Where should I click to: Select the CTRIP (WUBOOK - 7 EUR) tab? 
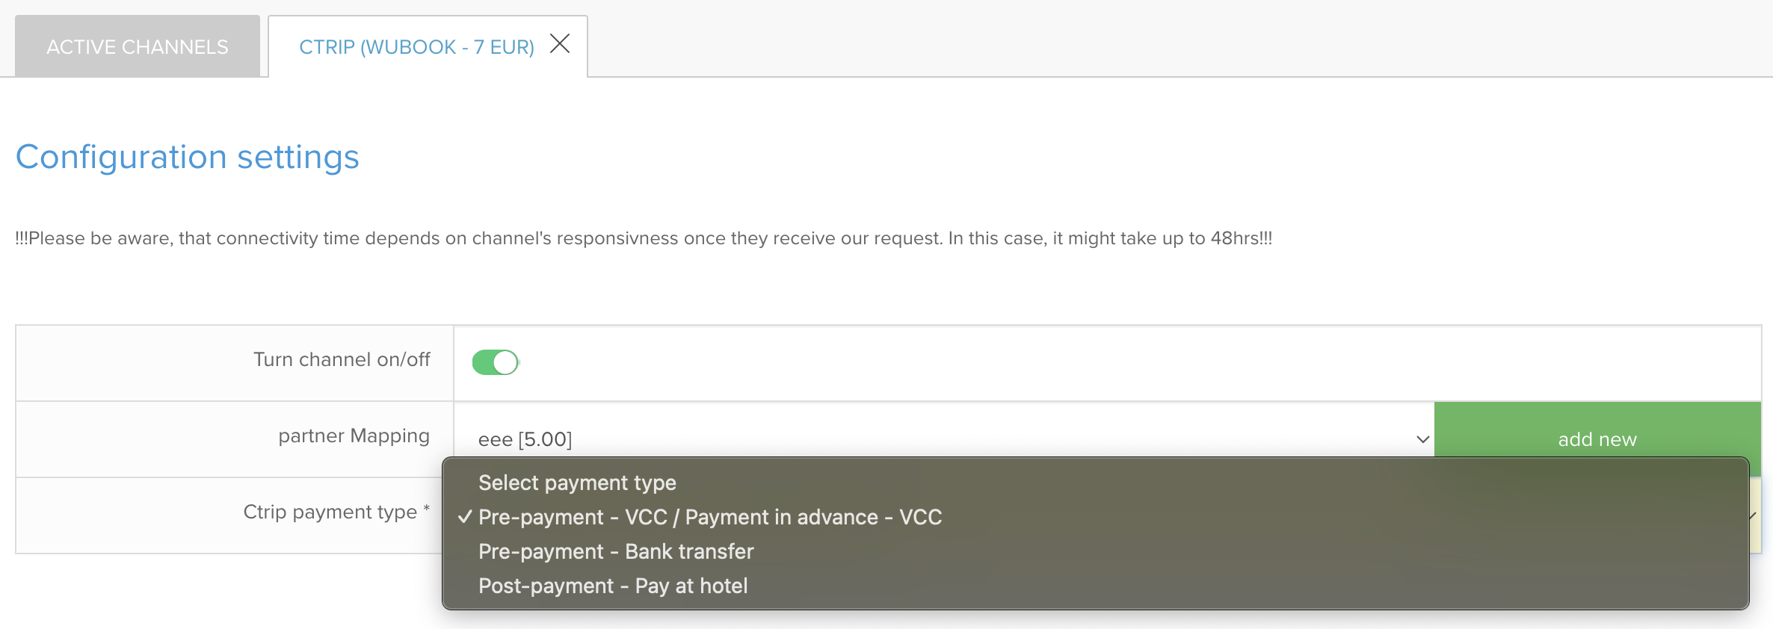click(x=416, y=47)
